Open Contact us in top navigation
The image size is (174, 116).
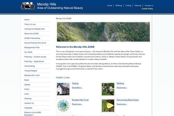[x=149, y=6]
